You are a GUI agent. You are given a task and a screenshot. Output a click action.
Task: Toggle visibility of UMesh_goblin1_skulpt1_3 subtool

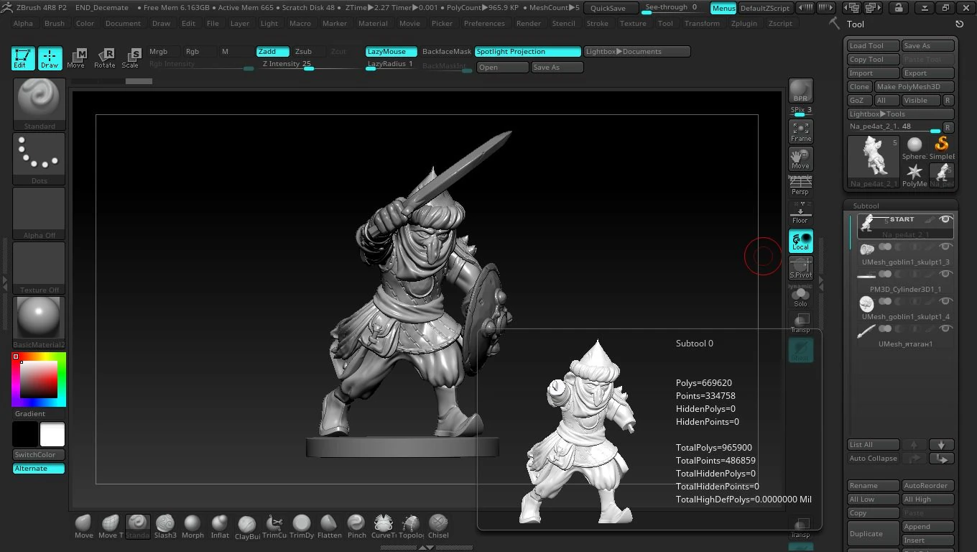pos(945,247)
